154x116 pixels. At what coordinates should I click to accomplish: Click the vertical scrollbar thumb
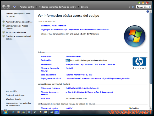pyautogui.click(x=151, y=48)
